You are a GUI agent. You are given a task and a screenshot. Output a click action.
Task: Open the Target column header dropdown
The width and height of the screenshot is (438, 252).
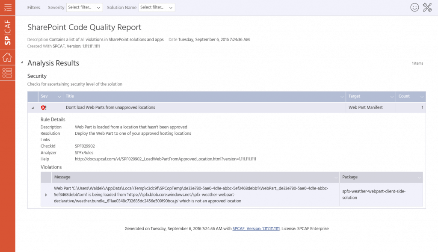(392, 97)
